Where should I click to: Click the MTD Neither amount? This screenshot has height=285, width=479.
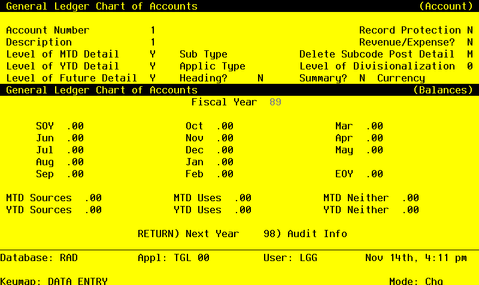[411, 198]
